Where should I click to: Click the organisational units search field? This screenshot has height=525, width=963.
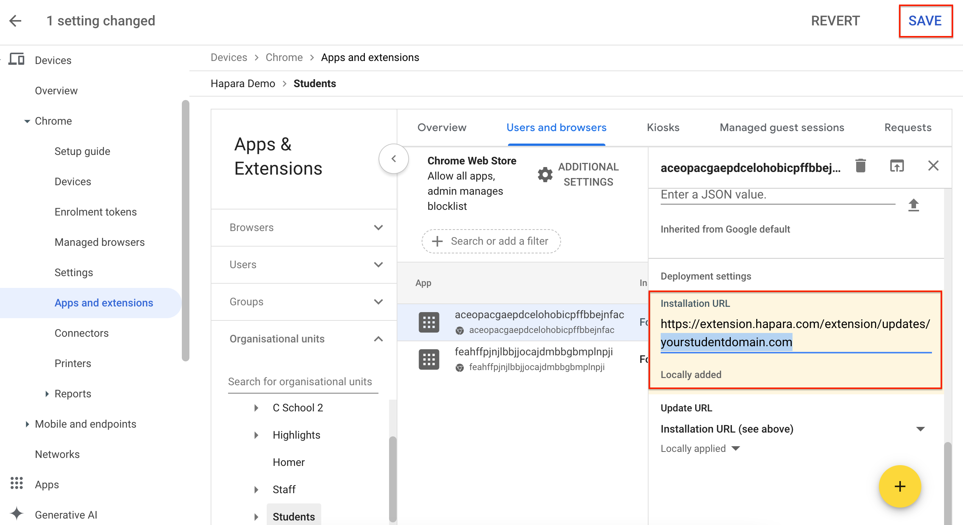(300, 381)
